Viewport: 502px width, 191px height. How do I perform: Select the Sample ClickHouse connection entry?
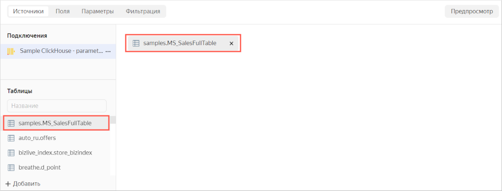pyautogui.click(x=61, y=52)
